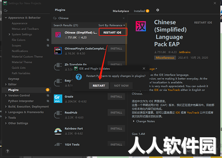This screenshot has height=158, width=222.
Task: Switch to the Marketplace tab
Action: (121, 11)
